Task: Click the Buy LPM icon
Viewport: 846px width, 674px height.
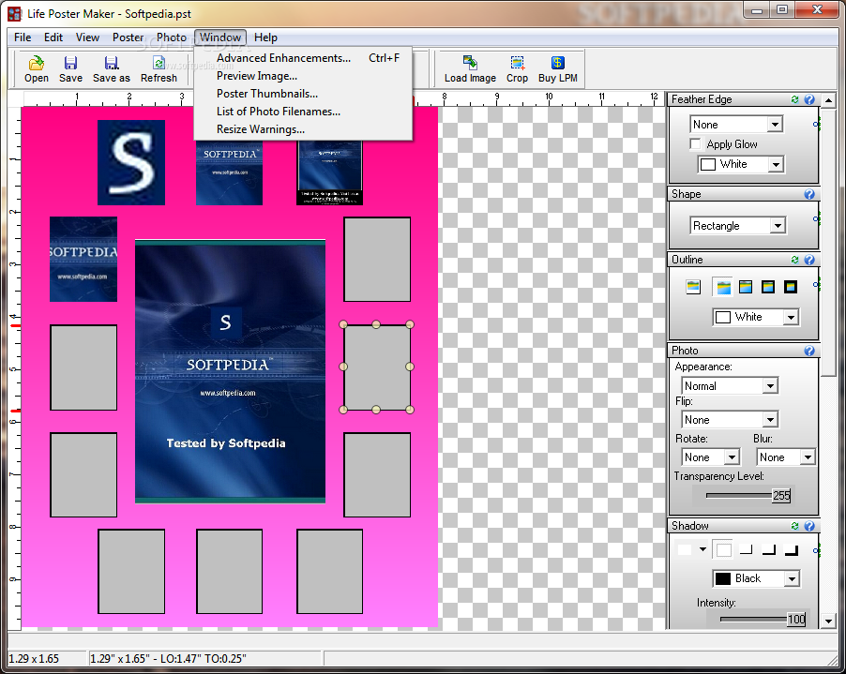Action: click(x=558, y=64)
